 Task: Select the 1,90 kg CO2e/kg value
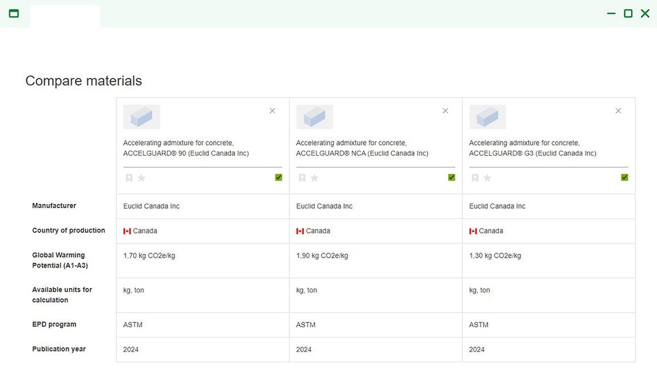point(322,256)
